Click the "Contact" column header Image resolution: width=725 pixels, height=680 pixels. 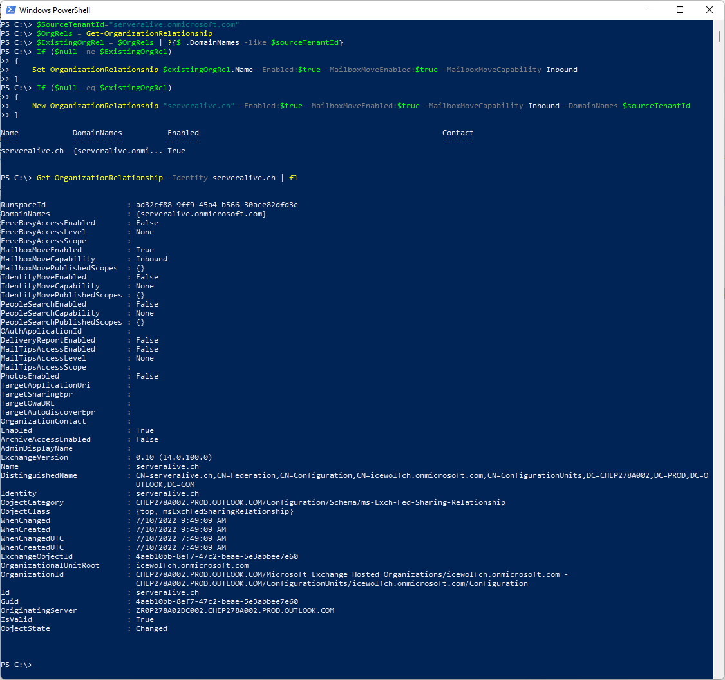(x=458, y=133)
